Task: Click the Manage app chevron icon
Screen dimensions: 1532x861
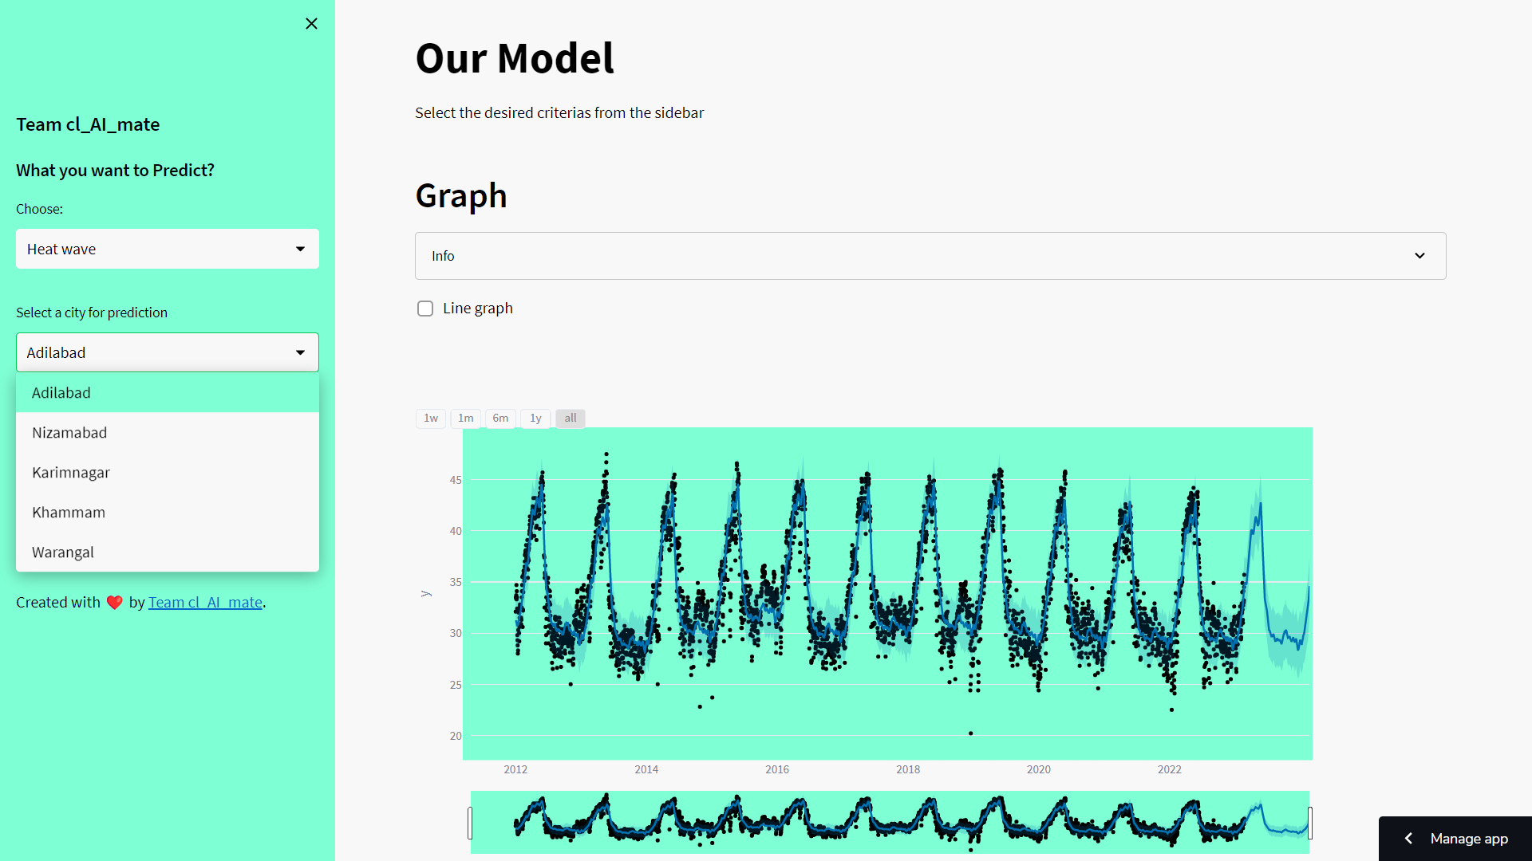Action: [1408, 839]
